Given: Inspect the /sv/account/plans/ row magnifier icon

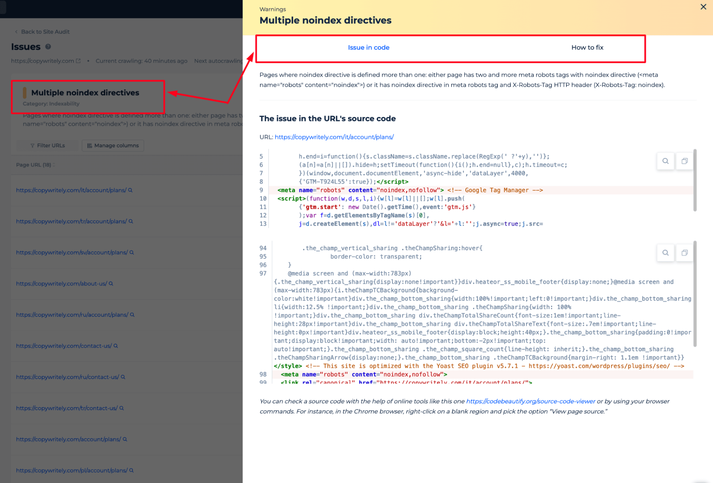Looking at the screenshot, I should coord(132,252).
